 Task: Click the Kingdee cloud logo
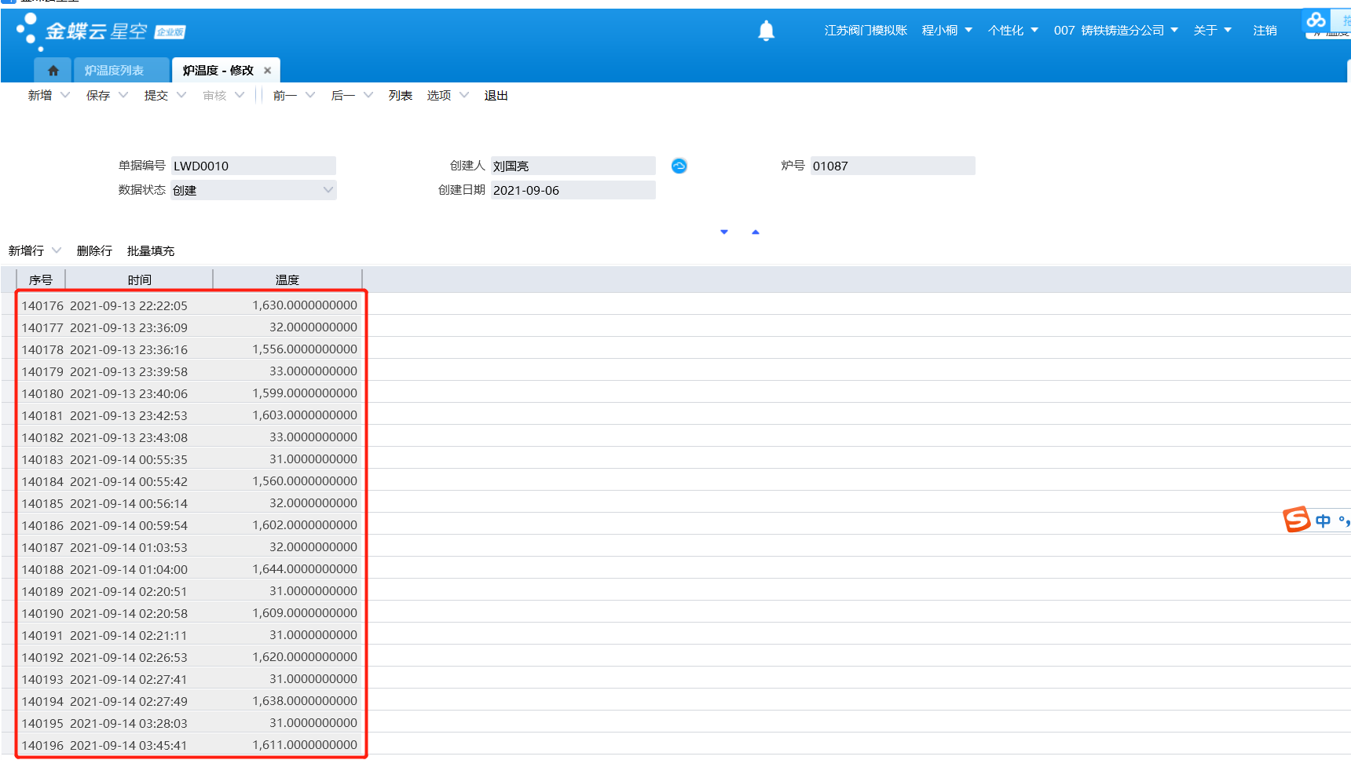pos(101,31)
